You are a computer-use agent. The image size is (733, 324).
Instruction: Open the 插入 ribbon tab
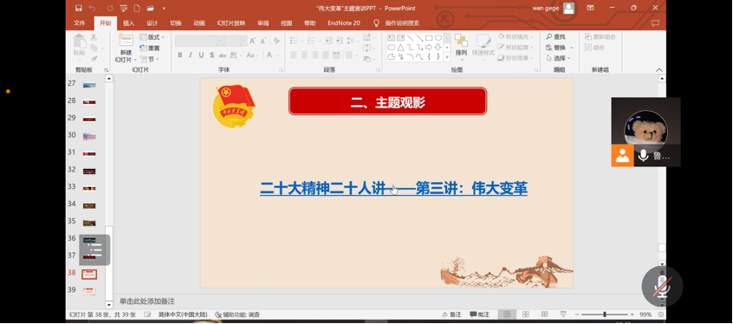click(128, 23)
